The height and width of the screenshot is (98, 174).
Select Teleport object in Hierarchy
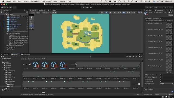tap(12, 49)
